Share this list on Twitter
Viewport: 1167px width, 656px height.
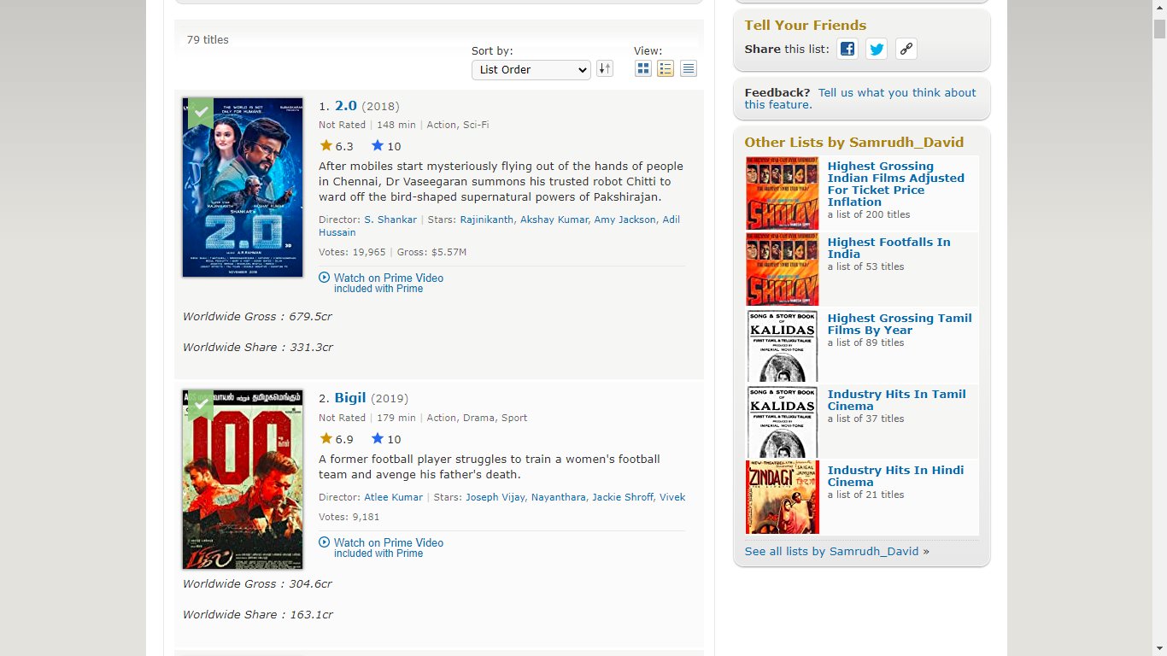coord(877,49)
